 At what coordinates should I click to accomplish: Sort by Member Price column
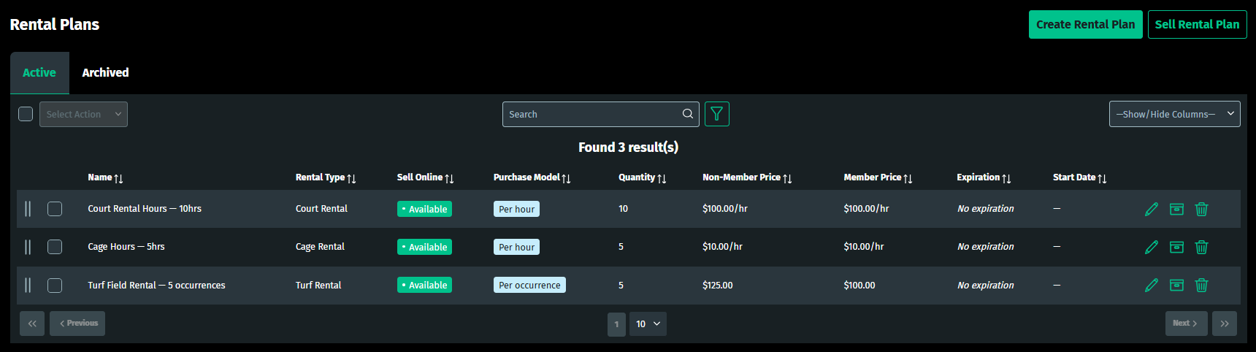[908, 178]
